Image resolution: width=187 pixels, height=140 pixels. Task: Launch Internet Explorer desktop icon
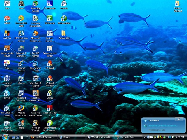click(x=21, y=66)
